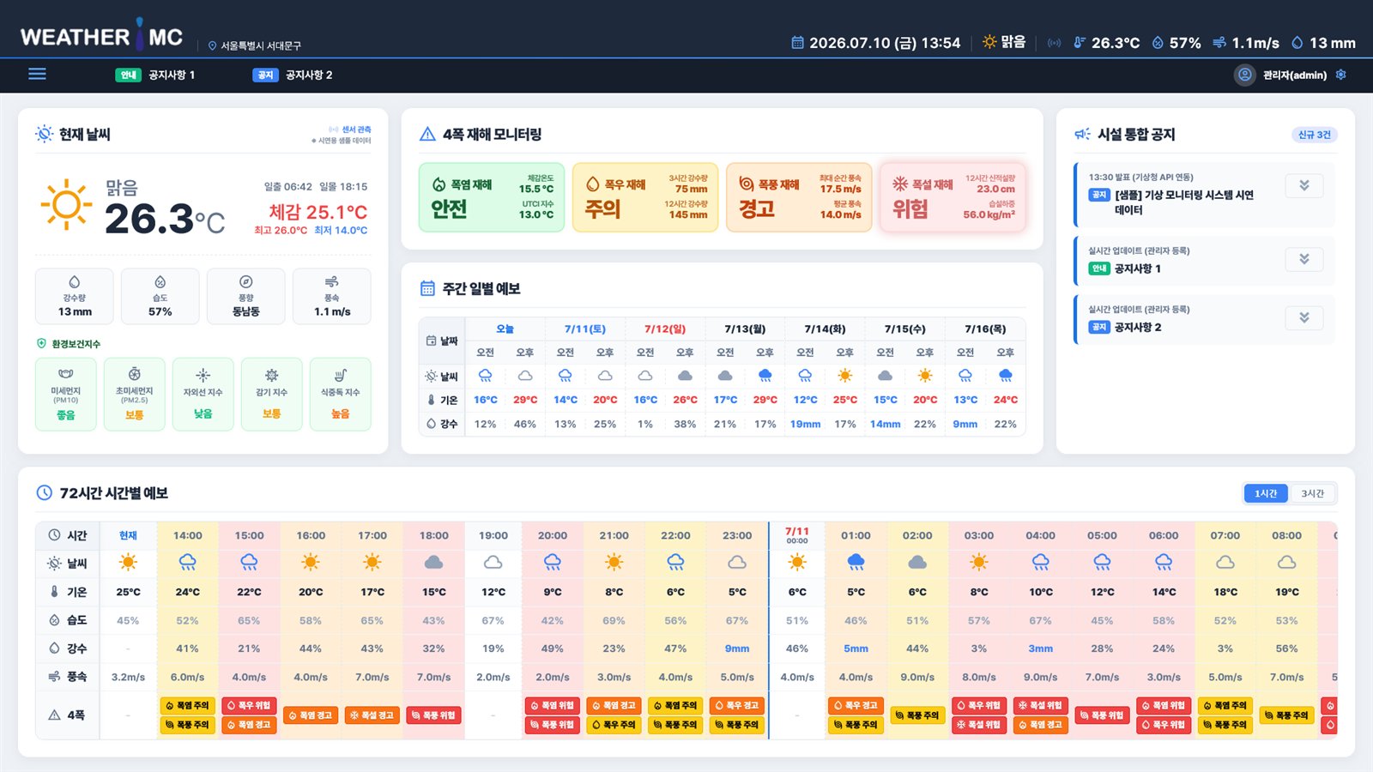Select the 7/12(일) column in weekly forecast
Viewport: 1373px width, 772px height.
(665, 329)
